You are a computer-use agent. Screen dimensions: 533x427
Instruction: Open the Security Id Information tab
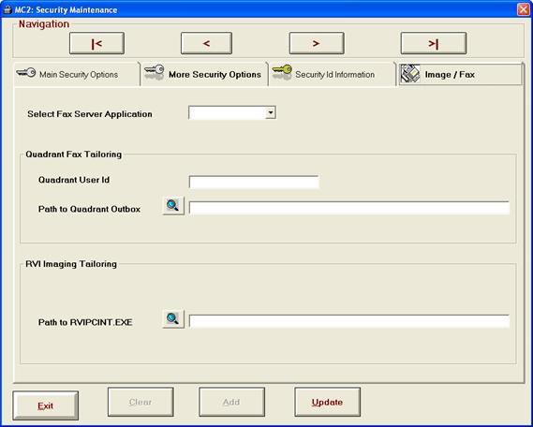point(332,74)
